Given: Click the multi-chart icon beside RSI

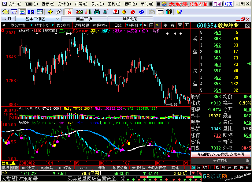Looking at the screenshot, I should [x=40, y=12].
